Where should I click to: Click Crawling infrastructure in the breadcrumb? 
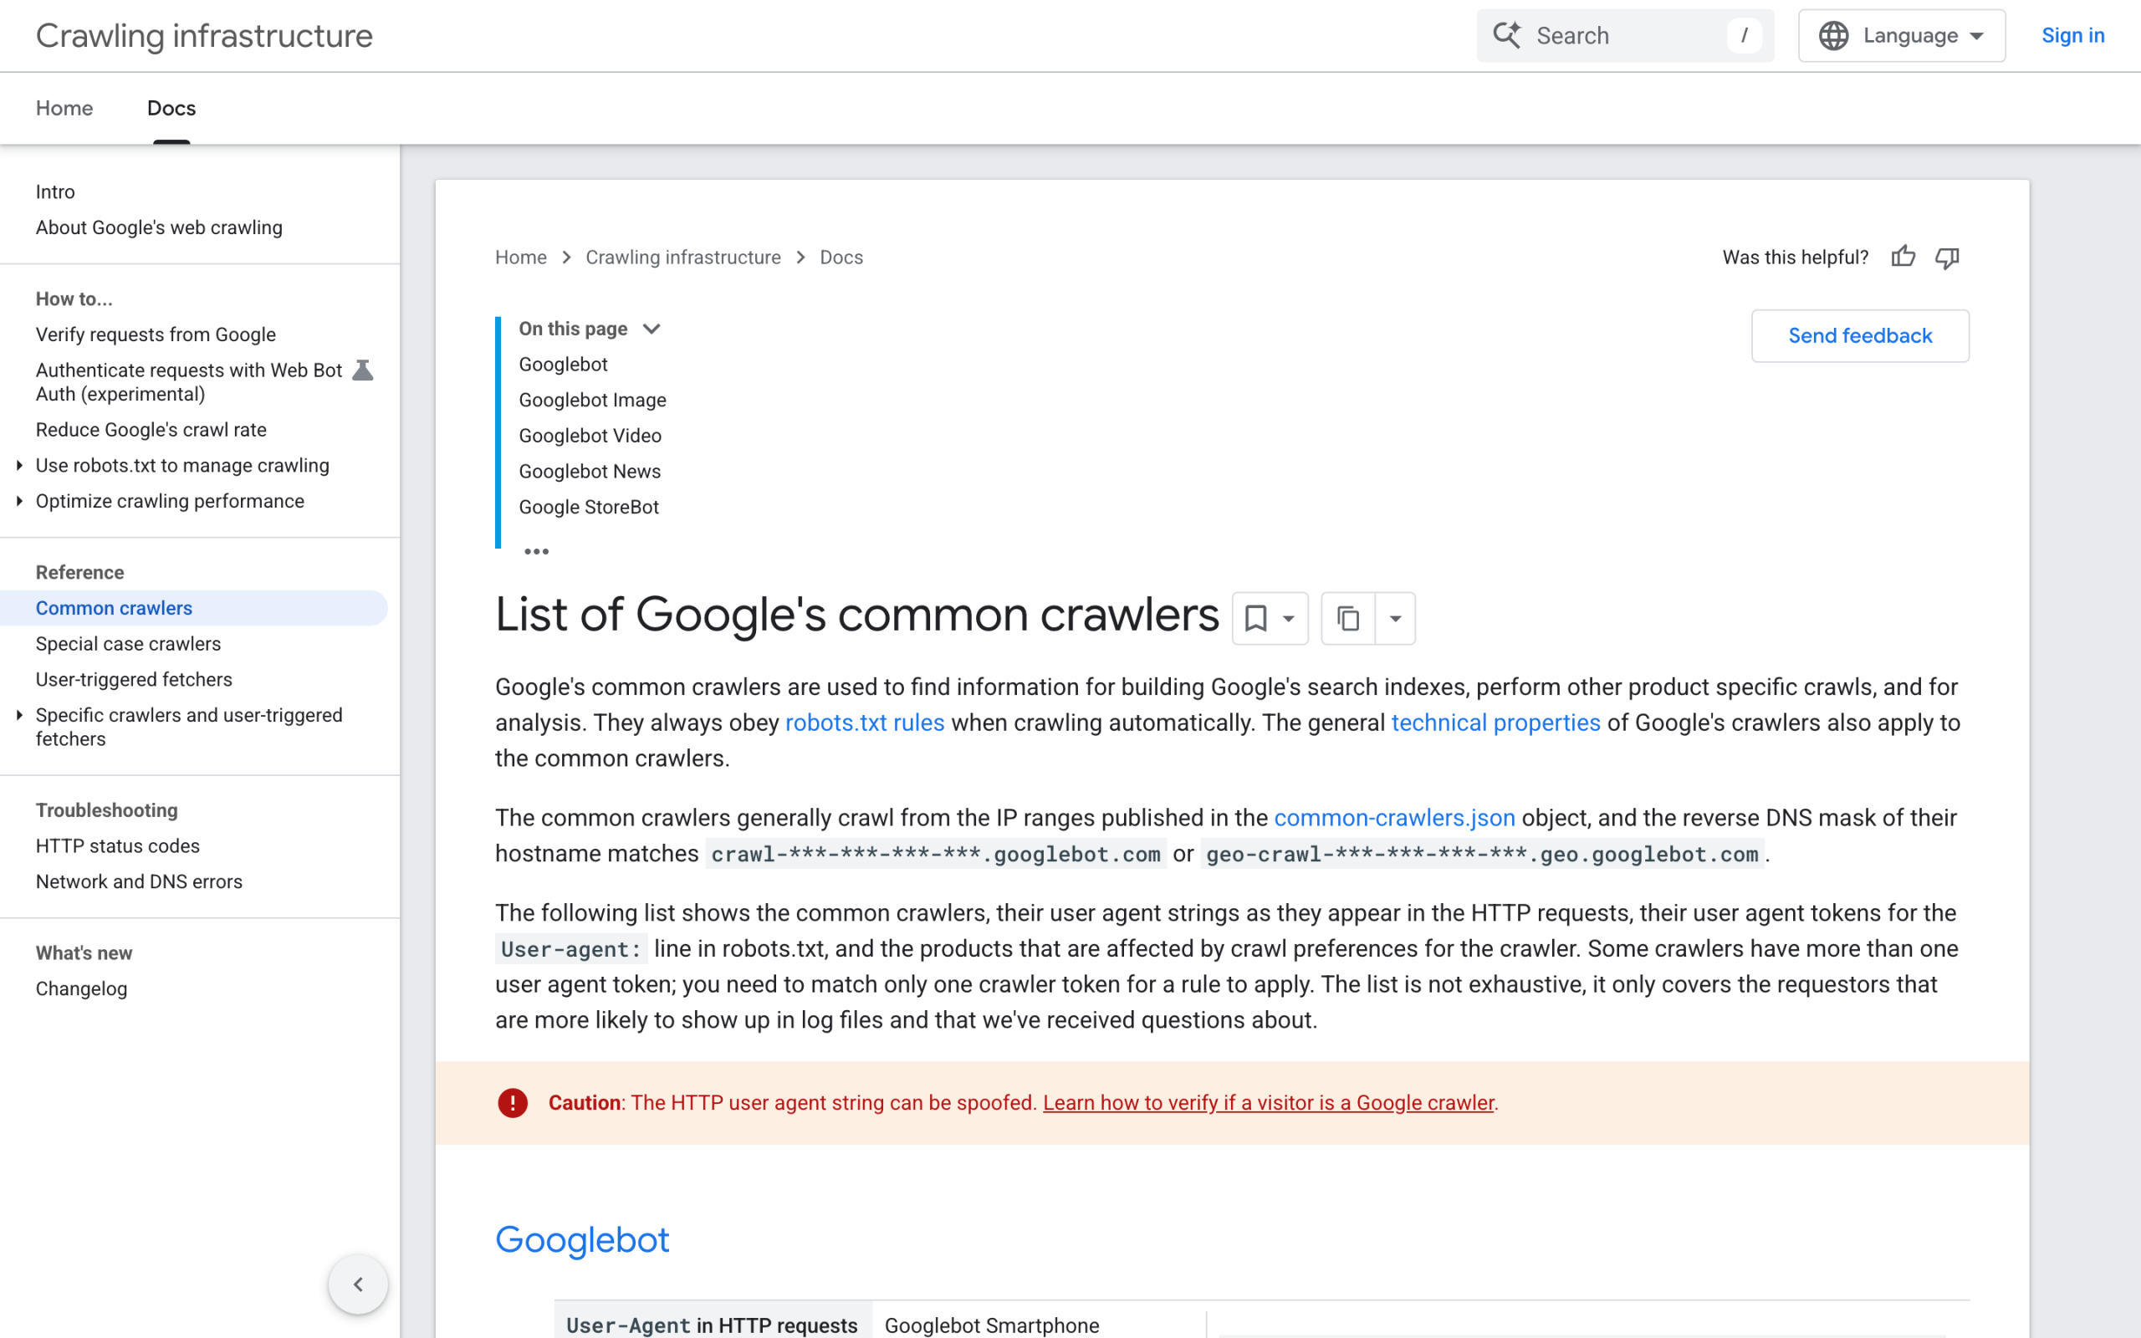(x=683, y=257)
